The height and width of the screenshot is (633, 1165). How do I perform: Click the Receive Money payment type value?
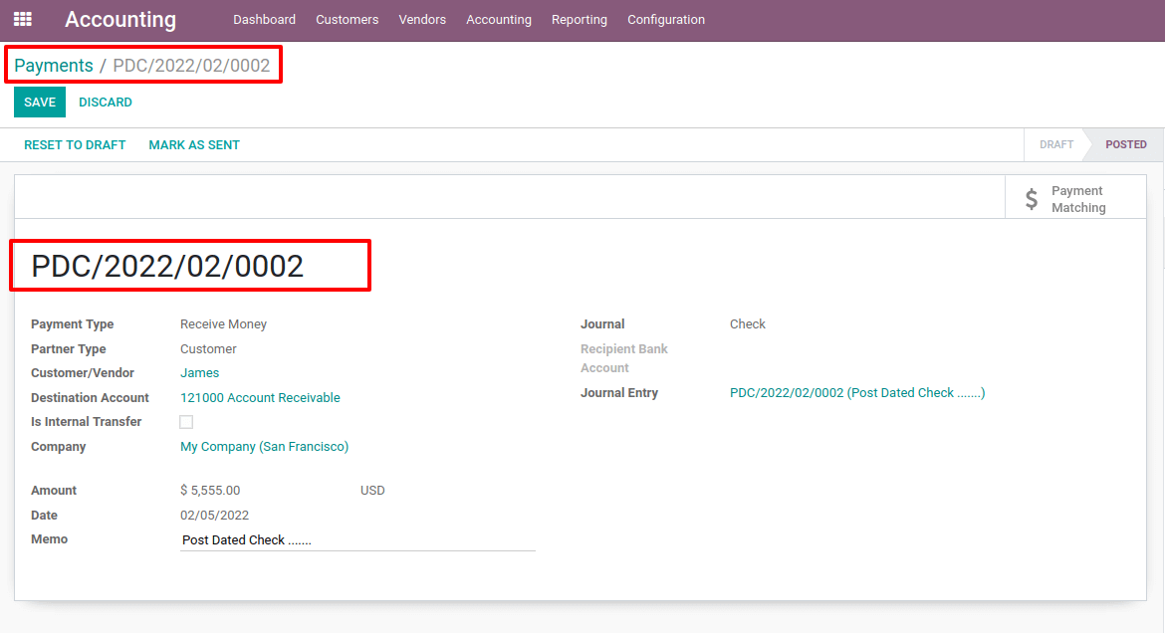pos(224,323)
